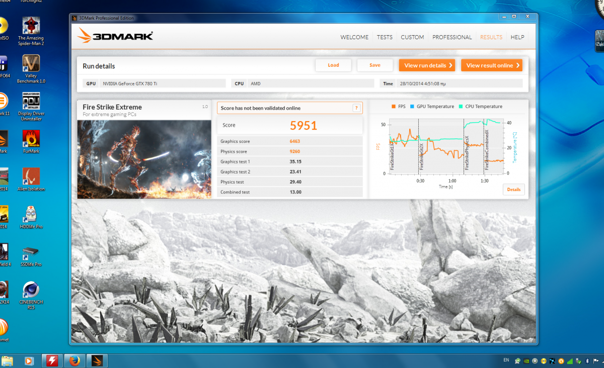
Task: Switch to the red Flash app on taskbar
Action: point(52,360)
